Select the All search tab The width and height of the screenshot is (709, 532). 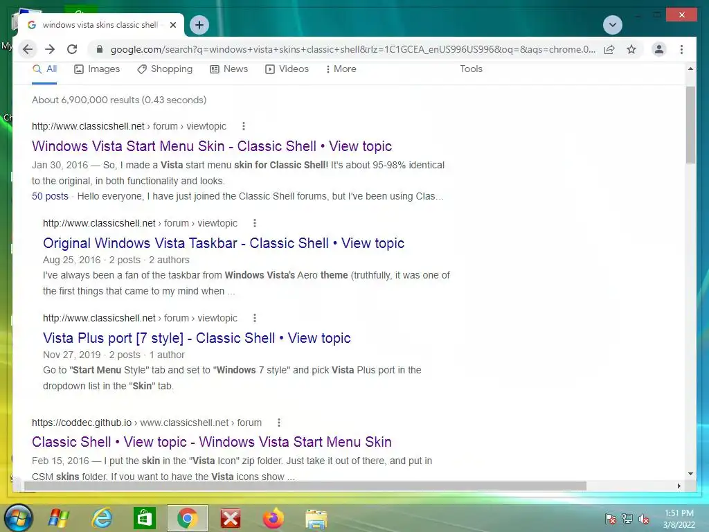coord(44,69)
